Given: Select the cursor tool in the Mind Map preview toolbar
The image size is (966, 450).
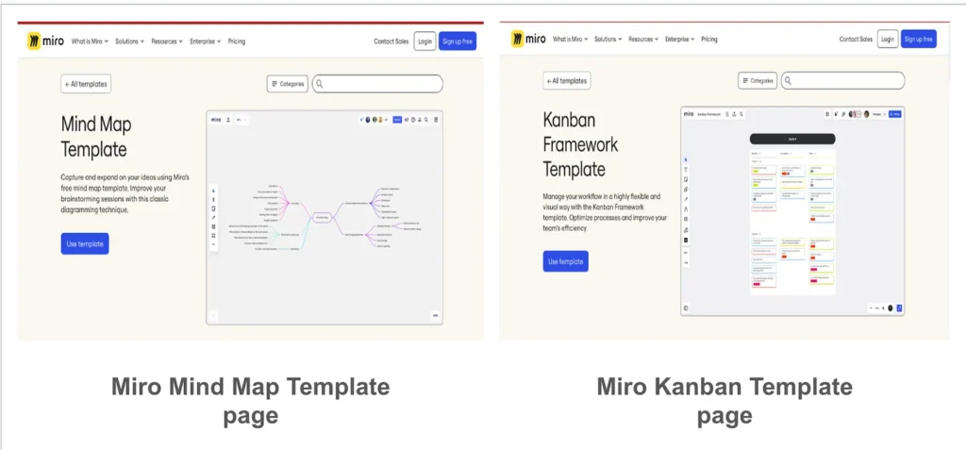Looking at the screenshot, I should pos(213,192).
